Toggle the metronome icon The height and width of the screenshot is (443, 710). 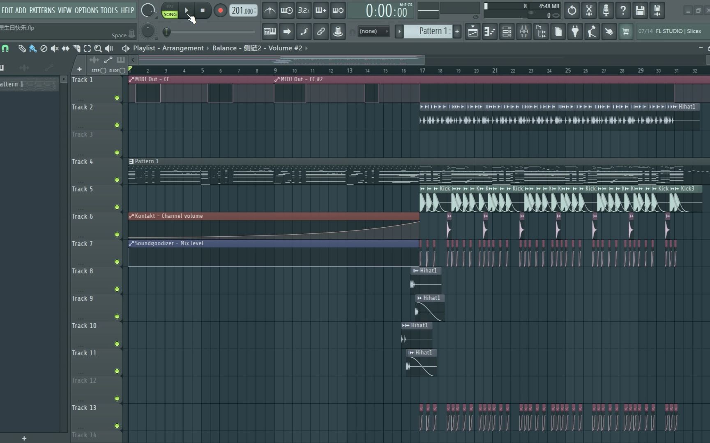click(x=270, y=10)
